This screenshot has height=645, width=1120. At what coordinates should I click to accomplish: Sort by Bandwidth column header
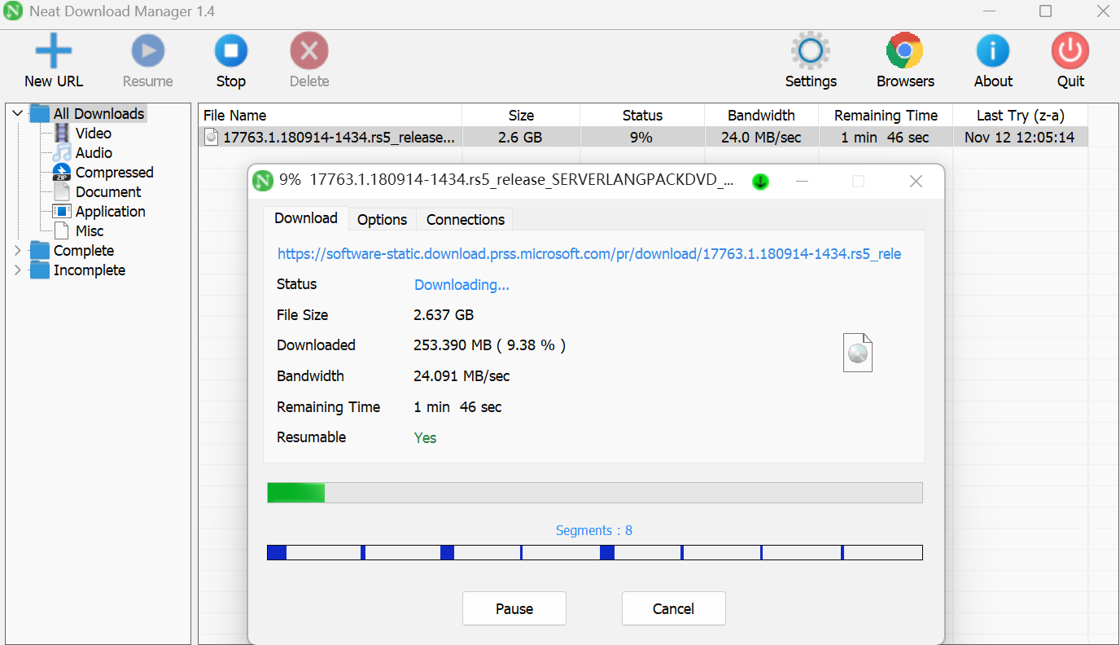pos(761,115)
